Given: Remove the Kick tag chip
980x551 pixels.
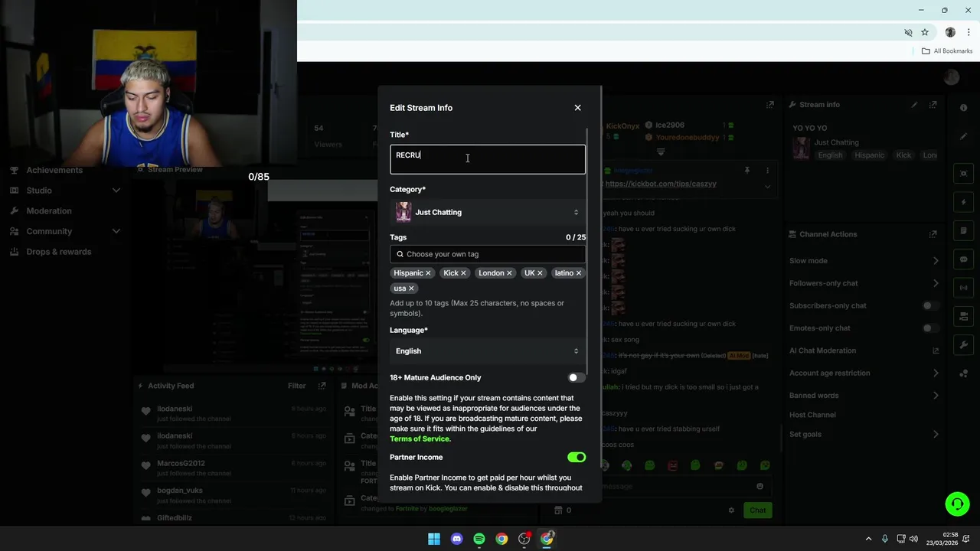Looking at the screenshot, I should [x=463, y=273].
